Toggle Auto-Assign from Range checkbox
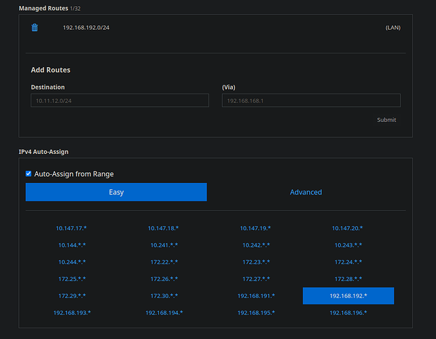The width and height of the screenshot is (436, 339). click(29, 174)
